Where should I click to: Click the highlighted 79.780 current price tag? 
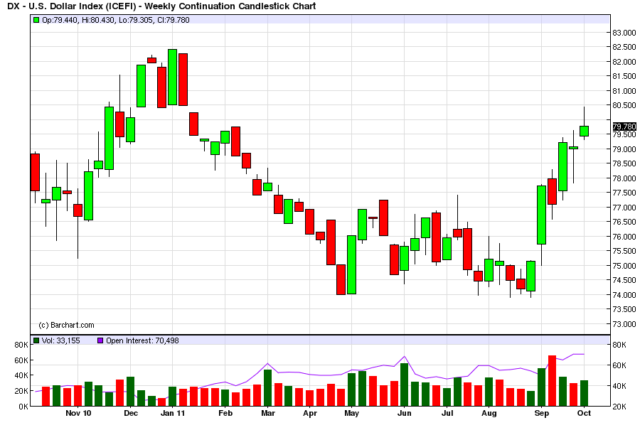pyautogui.click(x=624, y=127)
